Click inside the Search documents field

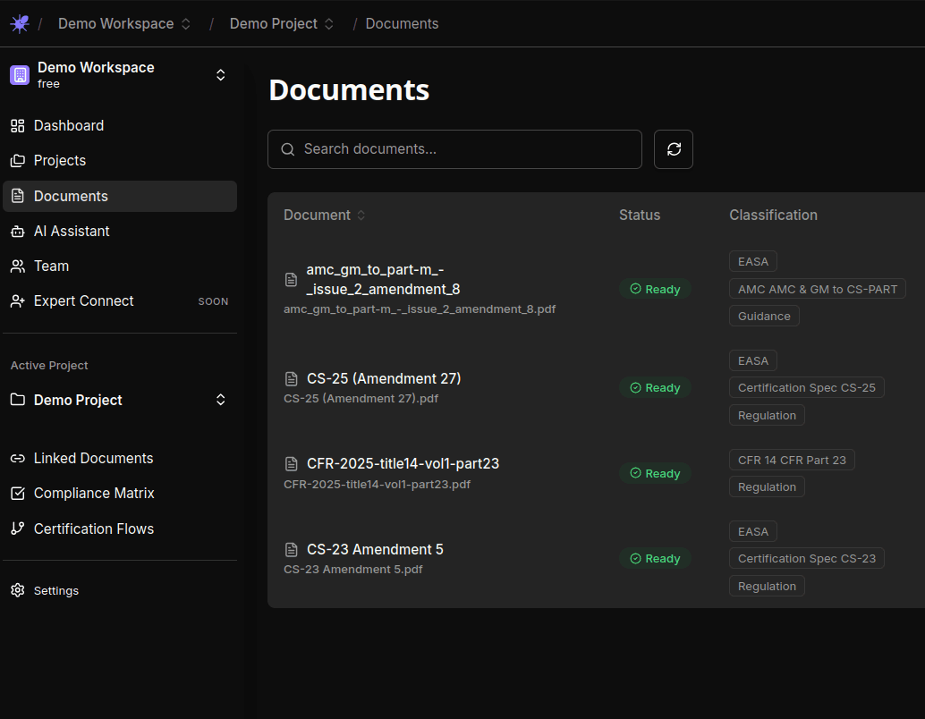tap(454, 149)
